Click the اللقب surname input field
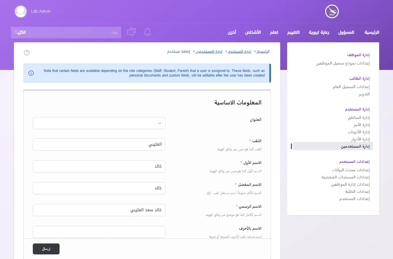This screenshot has width=393, height=259. [99, 144]
